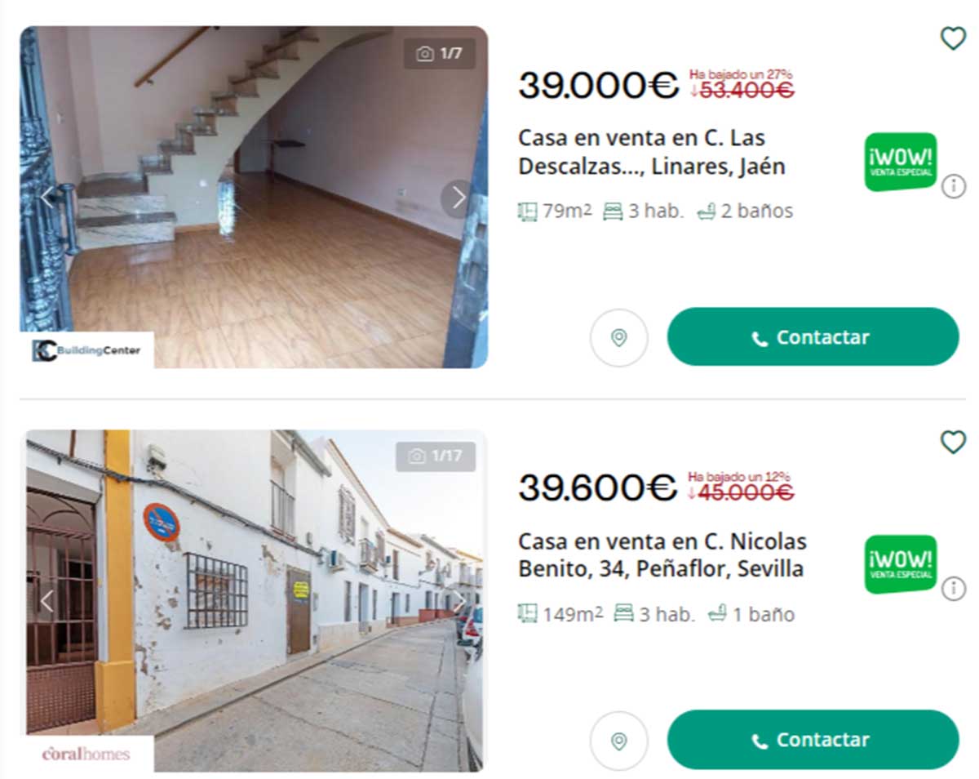Open map location for Peñaflor listing

pos(618,741)
